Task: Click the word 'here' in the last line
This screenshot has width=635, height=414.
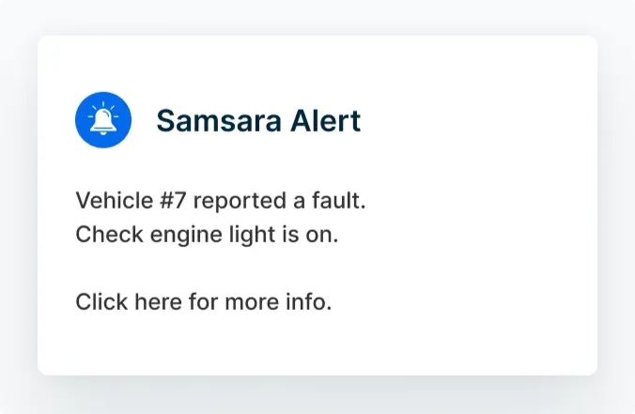Action: click(x=159, y=301)
